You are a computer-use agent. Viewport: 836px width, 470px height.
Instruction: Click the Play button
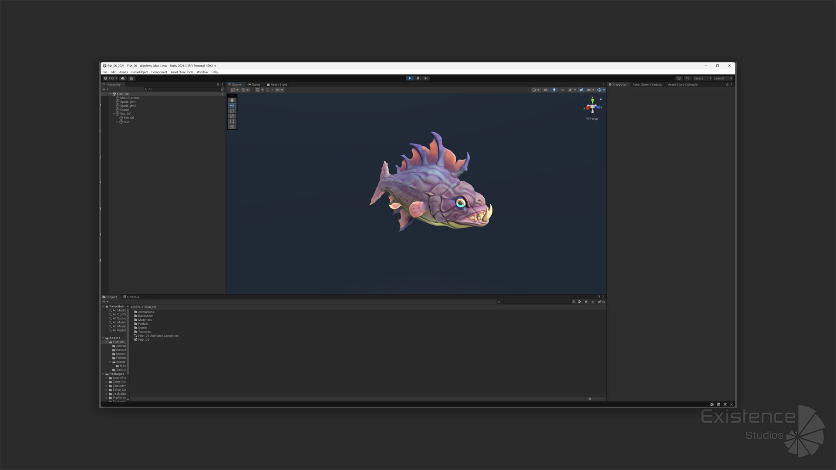tap(409, 78)
